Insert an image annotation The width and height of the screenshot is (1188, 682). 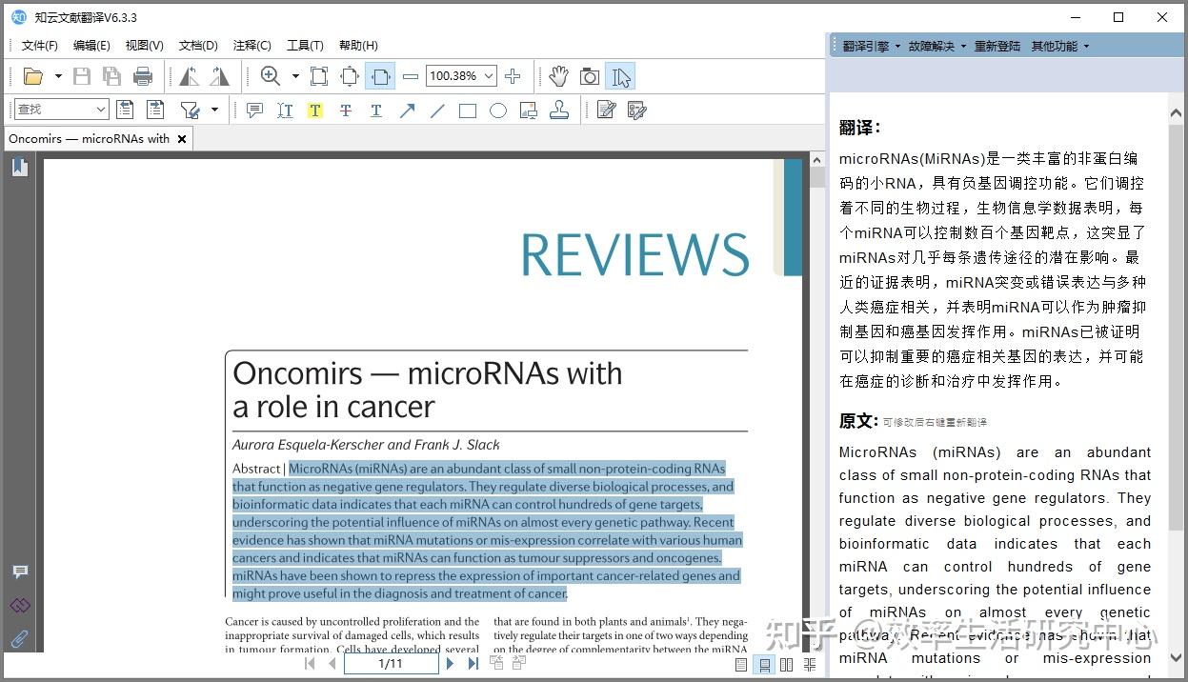pos(529,110)
